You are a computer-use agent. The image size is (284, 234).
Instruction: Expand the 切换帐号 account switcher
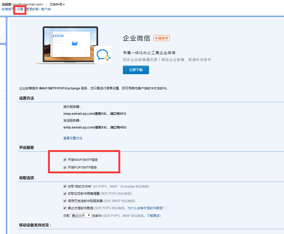tap(57, 4)
